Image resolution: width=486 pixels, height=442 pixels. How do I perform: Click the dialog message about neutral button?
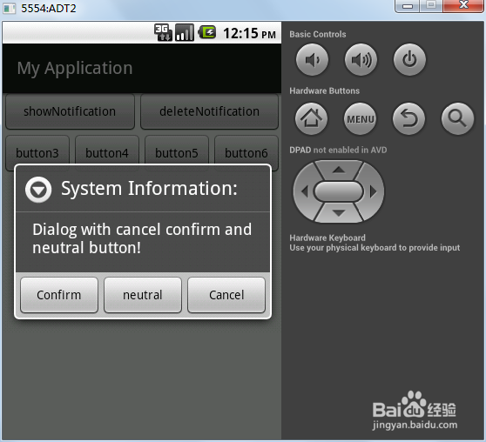[142, 238]
